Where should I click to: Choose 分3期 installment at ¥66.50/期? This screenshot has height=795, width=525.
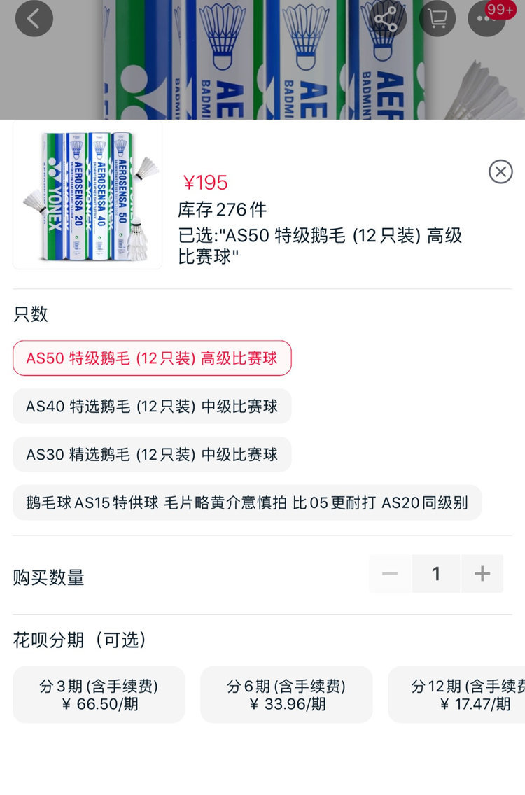coord(99,694)
